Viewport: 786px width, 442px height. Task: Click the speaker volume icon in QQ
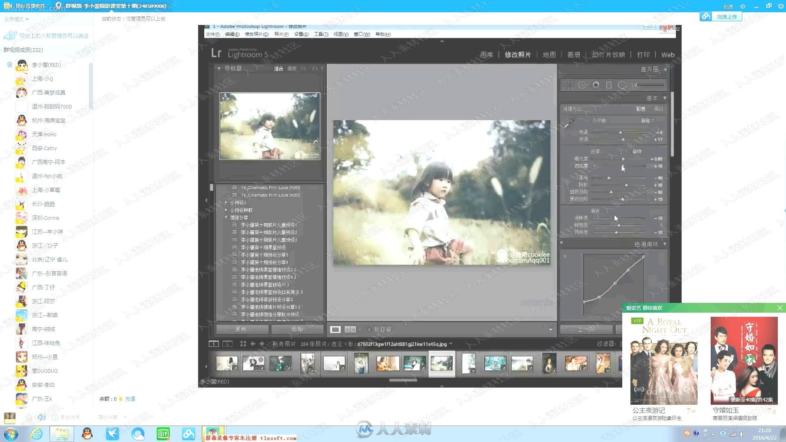tap(41, 417)
